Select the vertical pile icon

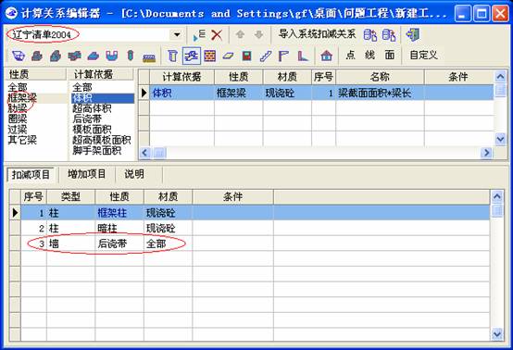click(x=131, y=56)
